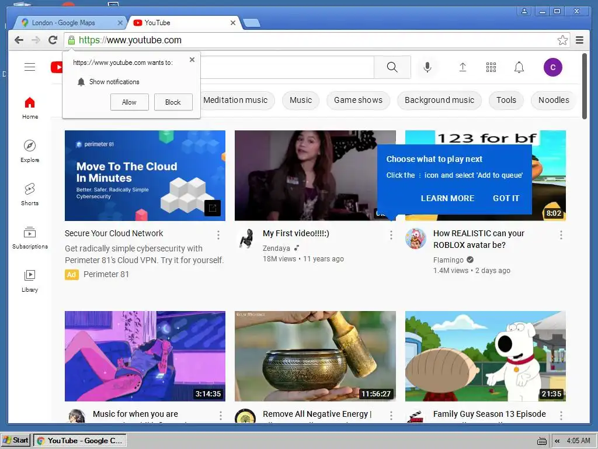The height and width of the screenshot is (449, 598).
Task: Close the notification permission popup
Action: click(192, 60)
